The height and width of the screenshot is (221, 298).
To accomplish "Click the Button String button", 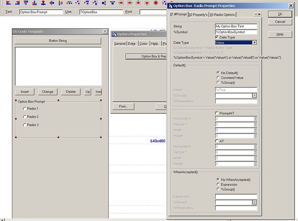I will [x=58, y=41].
